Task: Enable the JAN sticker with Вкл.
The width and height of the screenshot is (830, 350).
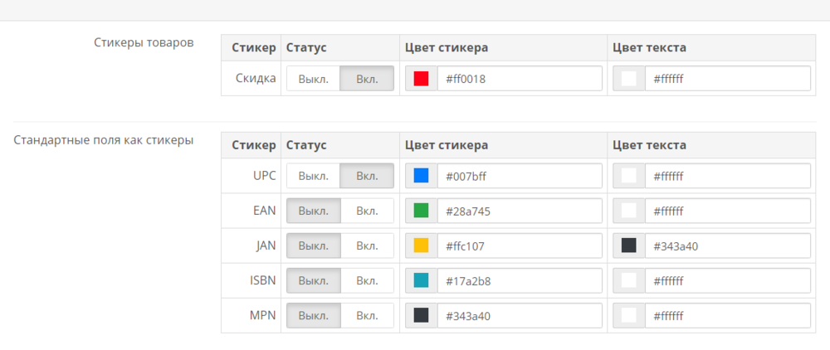Action: pyautogui.click(x=367, y=245)
